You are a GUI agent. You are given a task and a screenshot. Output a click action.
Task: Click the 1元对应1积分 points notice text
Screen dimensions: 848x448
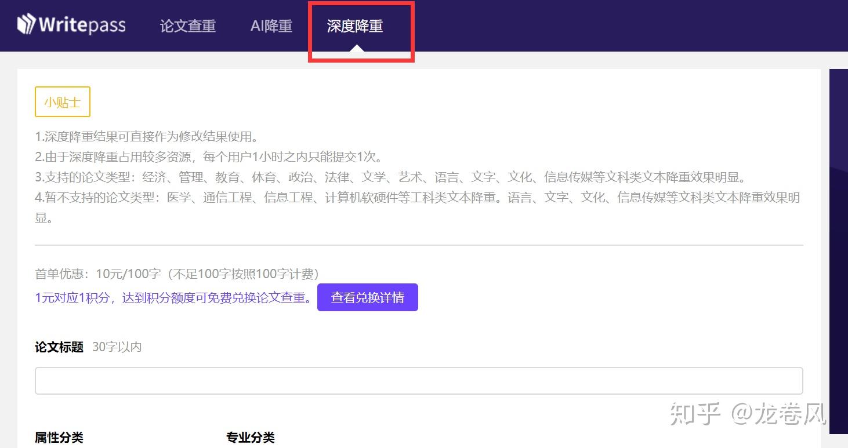point(174,298)
